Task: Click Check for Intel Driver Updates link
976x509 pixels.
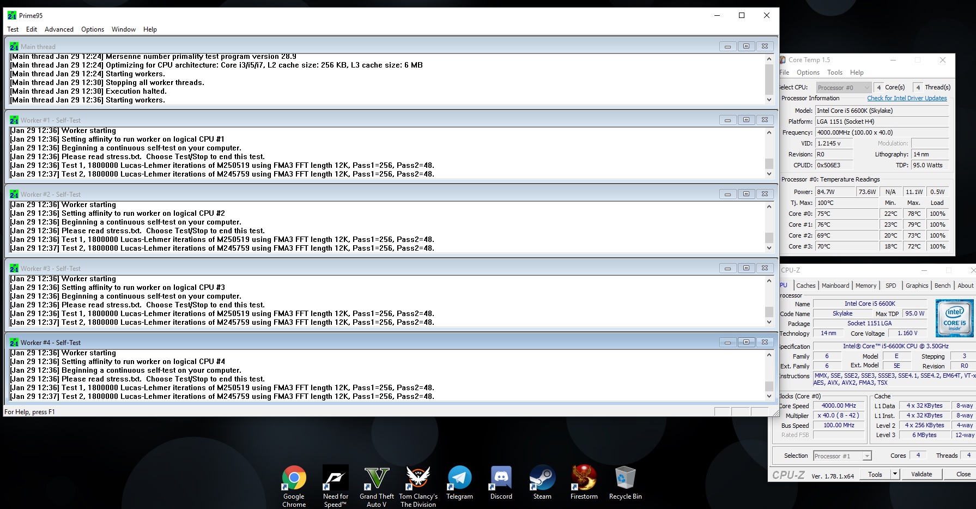Action: tap(907, 98)
